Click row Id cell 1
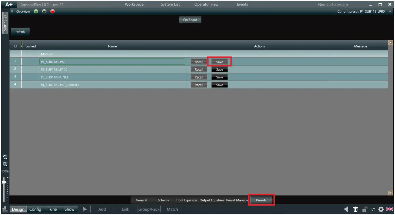 tap(15, 62)
